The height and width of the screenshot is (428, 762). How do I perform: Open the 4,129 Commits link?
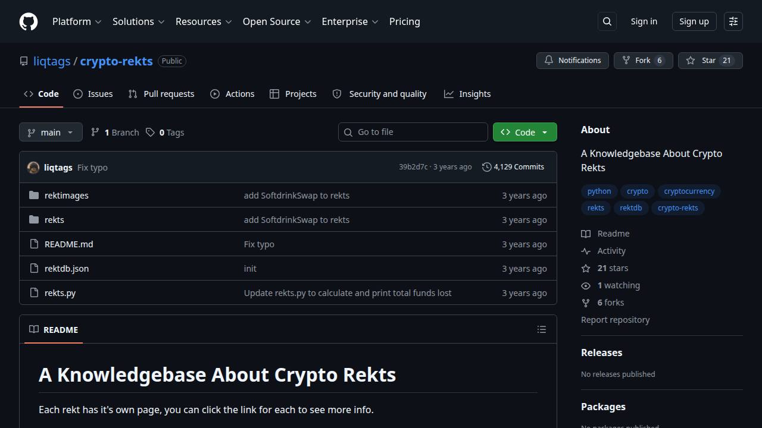(x=513, y=167)
